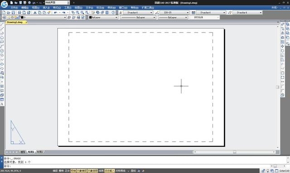Image resolution: width=290 pixels, height=173 pixels.
Task: Select the Line tool in left toolbar
Action: tap(2, 24)
